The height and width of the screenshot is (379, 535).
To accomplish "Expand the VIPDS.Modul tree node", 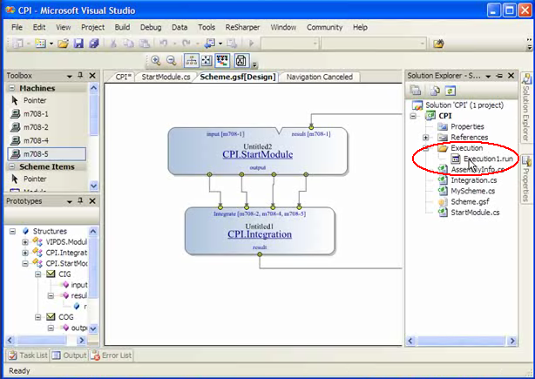I will click(25, 242).
